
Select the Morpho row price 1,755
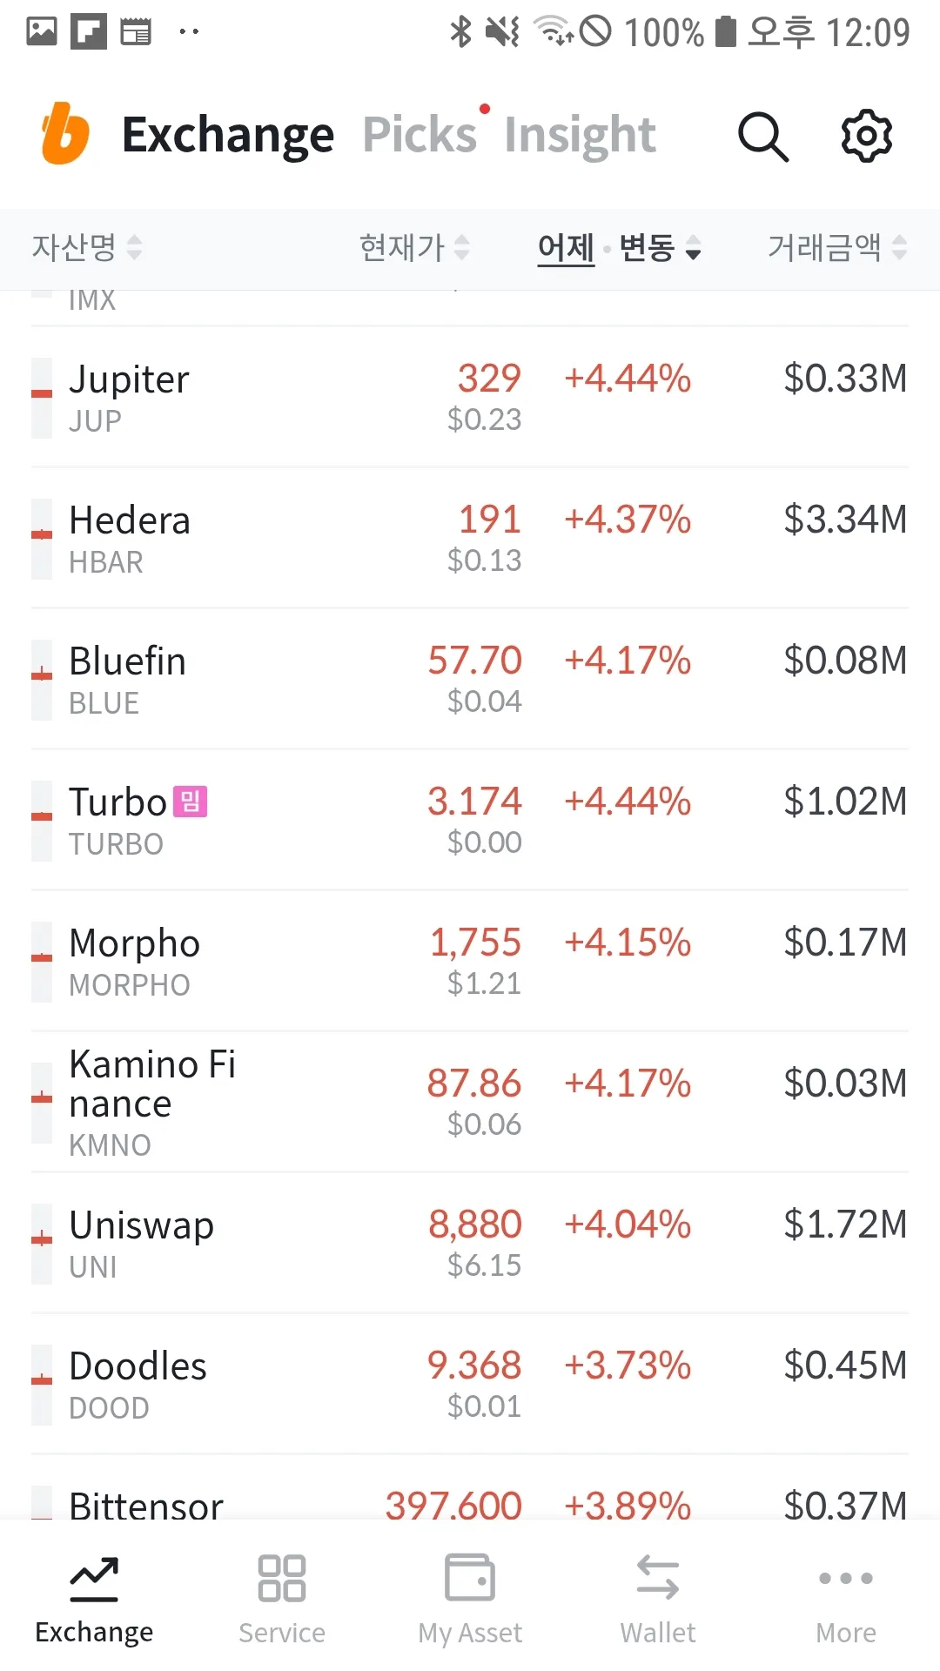[x=475, y=943]
